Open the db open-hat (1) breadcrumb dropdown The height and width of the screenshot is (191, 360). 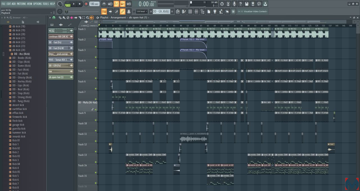[139, 18]
